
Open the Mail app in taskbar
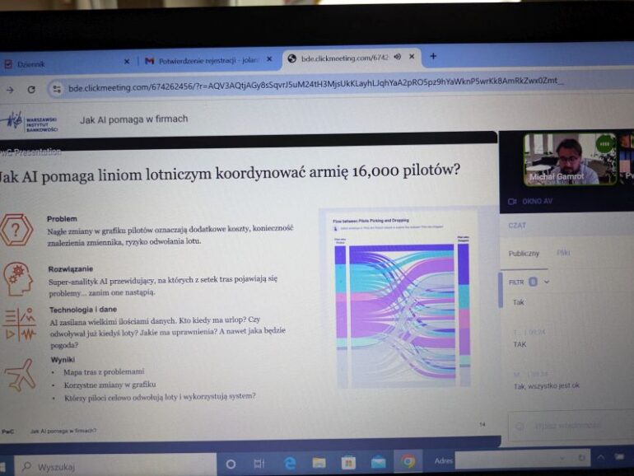[378, 462]
